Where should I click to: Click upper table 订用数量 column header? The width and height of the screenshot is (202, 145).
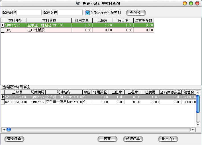click(x=82, y=20)
